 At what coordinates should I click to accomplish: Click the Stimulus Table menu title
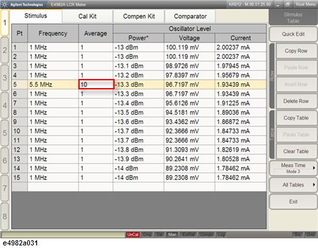coord(293,18)
